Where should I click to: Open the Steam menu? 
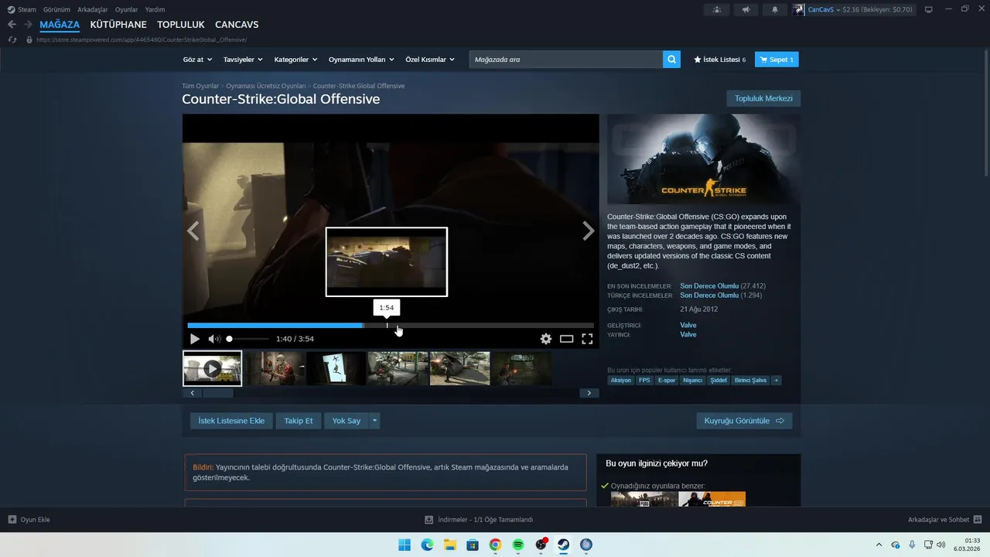pos(22,9)
